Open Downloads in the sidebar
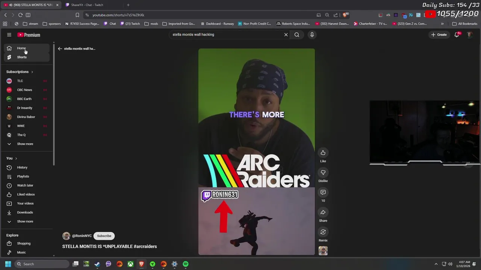Viewport: 481px width, 270px height. [x=25, y=212]
